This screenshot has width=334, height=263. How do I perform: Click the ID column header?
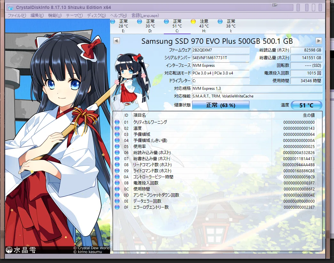point(126,115)
